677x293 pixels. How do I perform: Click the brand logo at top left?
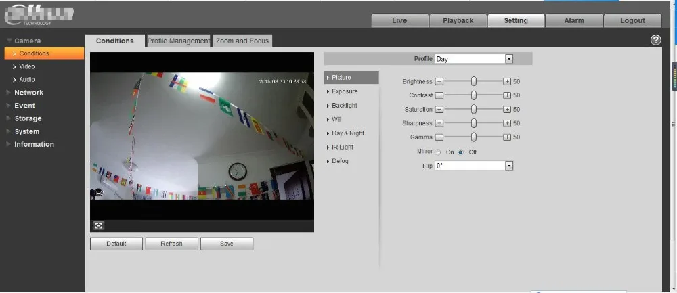(x=39, y=15)
